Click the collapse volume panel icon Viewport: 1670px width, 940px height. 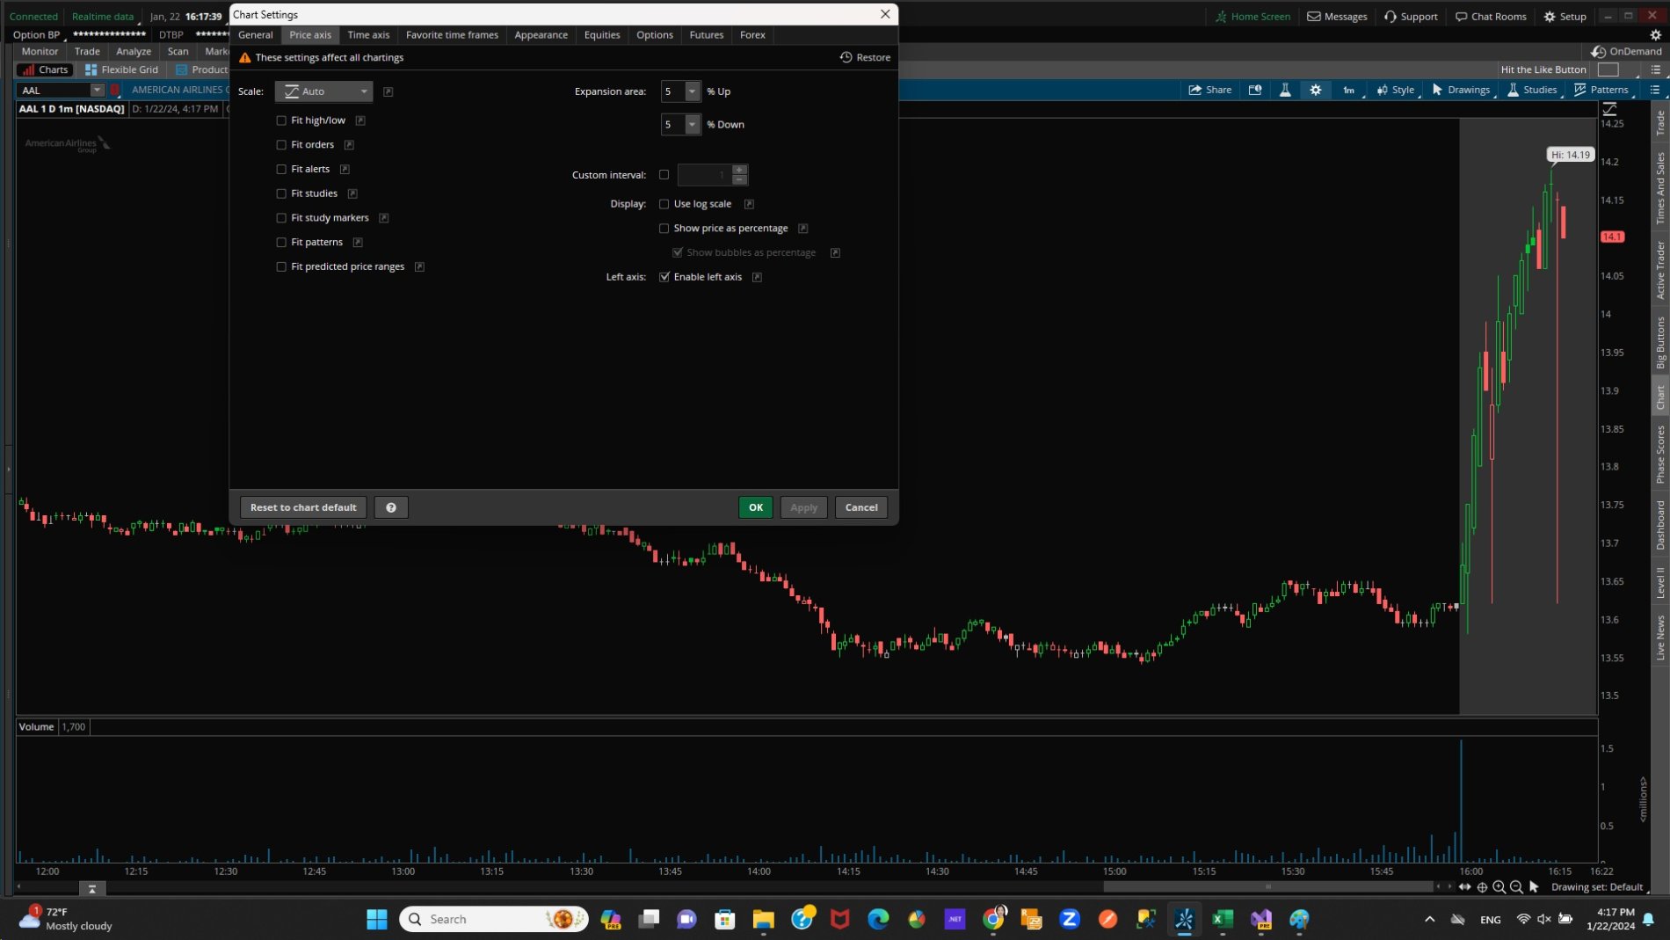(91, 889)
